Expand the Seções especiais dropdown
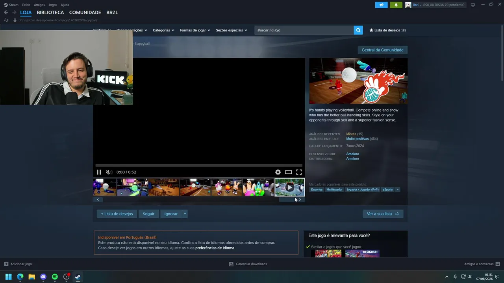504x283 pixels. [232, 30]
